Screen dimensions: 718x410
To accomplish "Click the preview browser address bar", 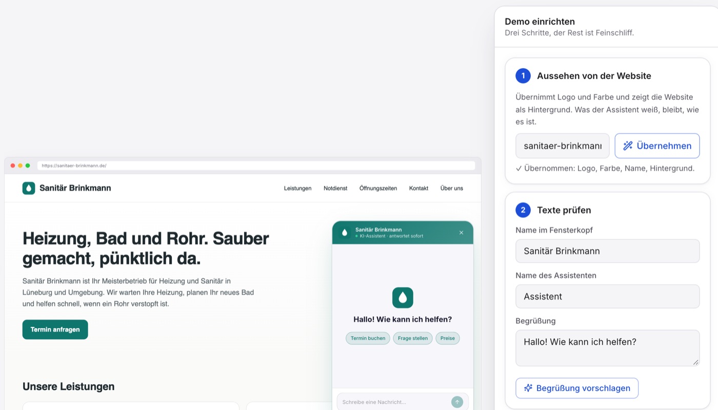I will point(256,166).
